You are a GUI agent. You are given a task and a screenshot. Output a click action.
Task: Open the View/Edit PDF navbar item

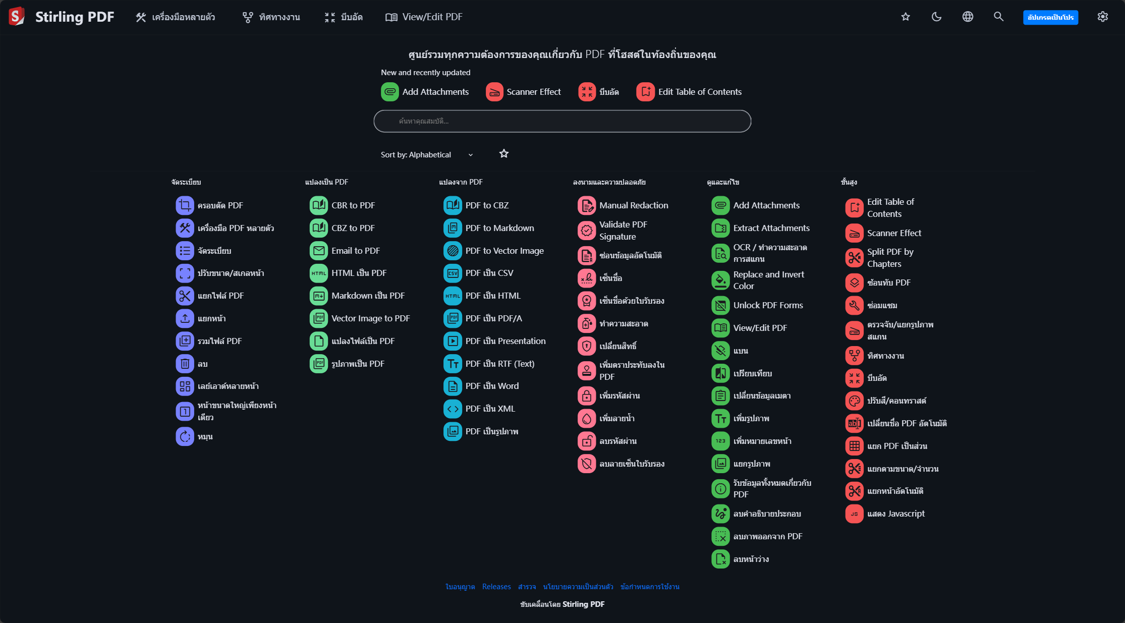pos(424,17)
